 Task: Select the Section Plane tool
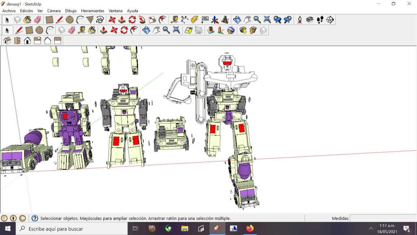tap(330, 20)
